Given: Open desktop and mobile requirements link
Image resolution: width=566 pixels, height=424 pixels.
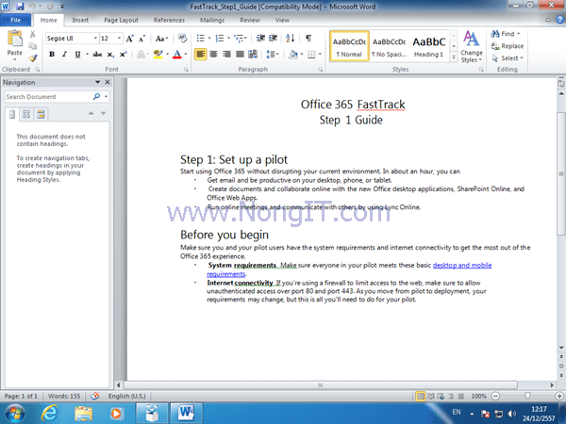Looking at the screenshot, I should click(x=462, y=266).
